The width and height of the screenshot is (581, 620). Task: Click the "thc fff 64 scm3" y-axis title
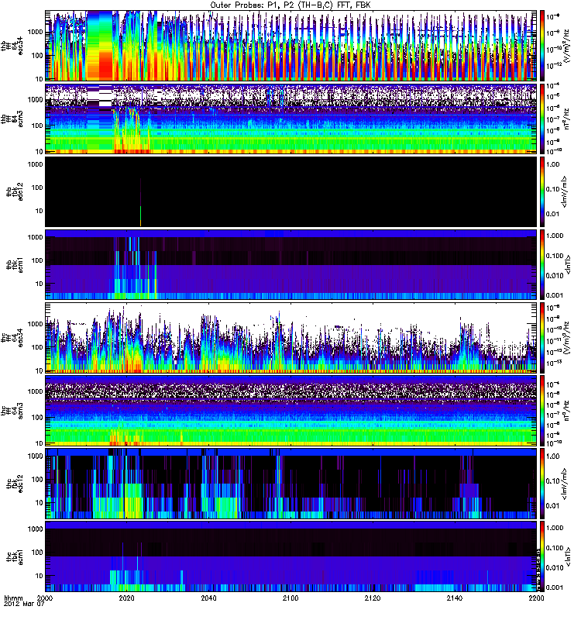(12, 411)
